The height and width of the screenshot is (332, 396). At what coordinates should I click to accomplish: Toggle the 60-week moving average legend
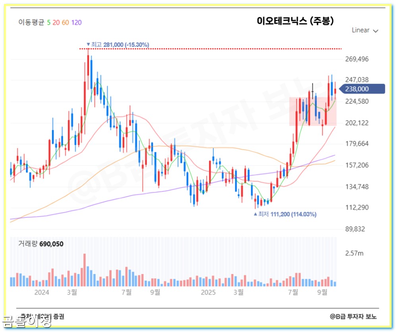(x=65, y=23)
